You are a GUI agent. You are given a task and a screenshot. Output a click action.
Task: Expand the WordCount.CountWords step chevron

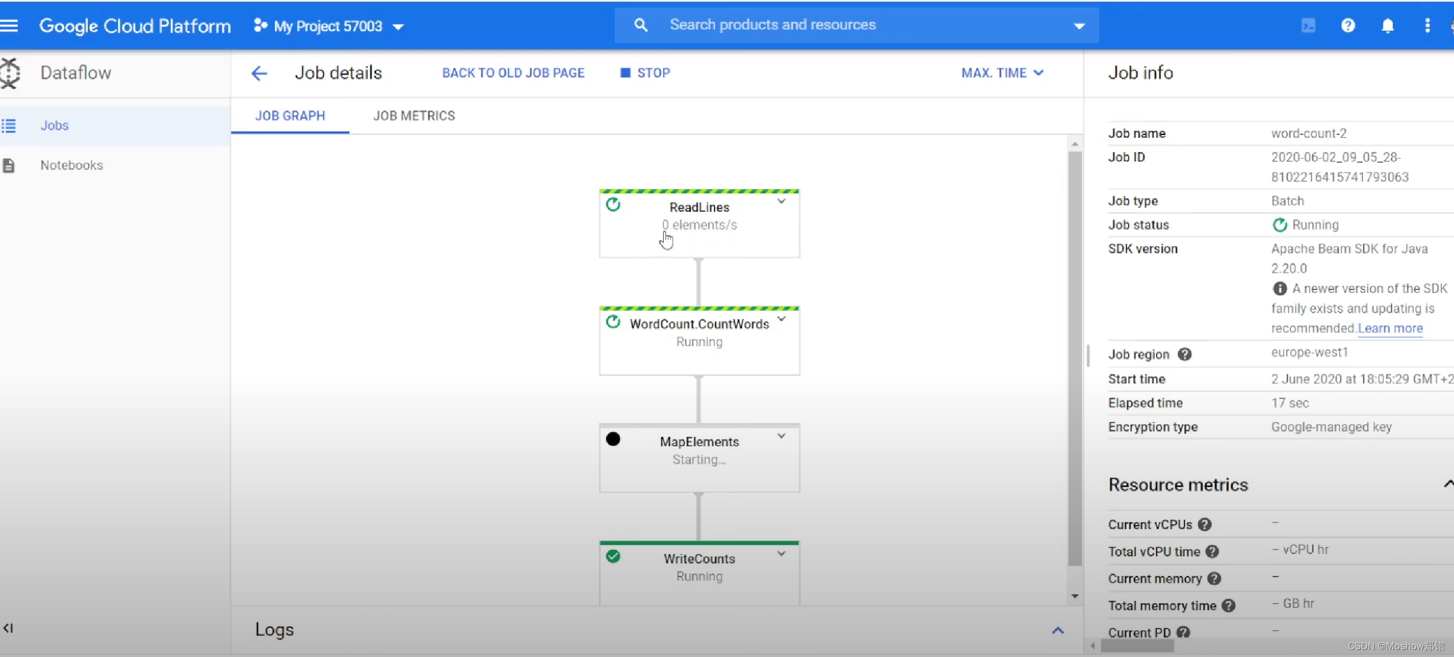782,319
